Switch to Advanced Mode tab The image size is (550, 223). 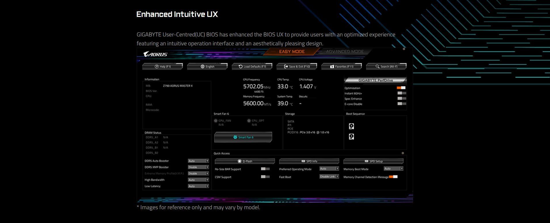click(x=345, y=52)
